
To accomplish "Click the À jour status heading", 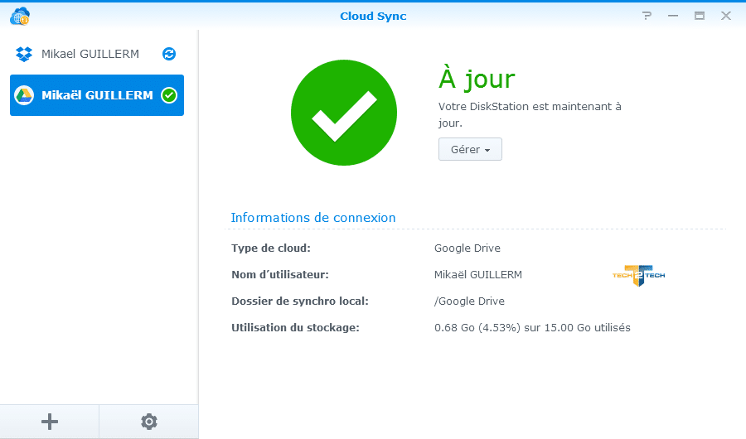I will pyautogui.click(x=477, y=79).
